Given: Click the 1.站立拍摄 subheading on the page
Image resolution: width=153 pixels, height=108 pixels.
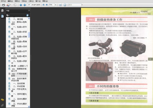Looking at the screenshot, I should click(94, 93).
